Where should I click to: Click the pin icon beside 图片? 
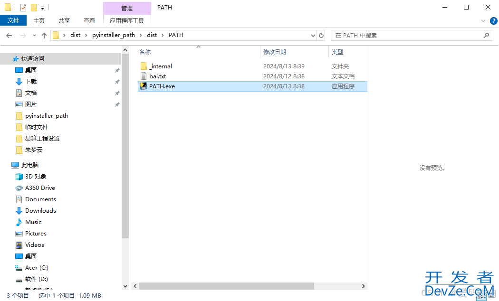tap(117, 104)
